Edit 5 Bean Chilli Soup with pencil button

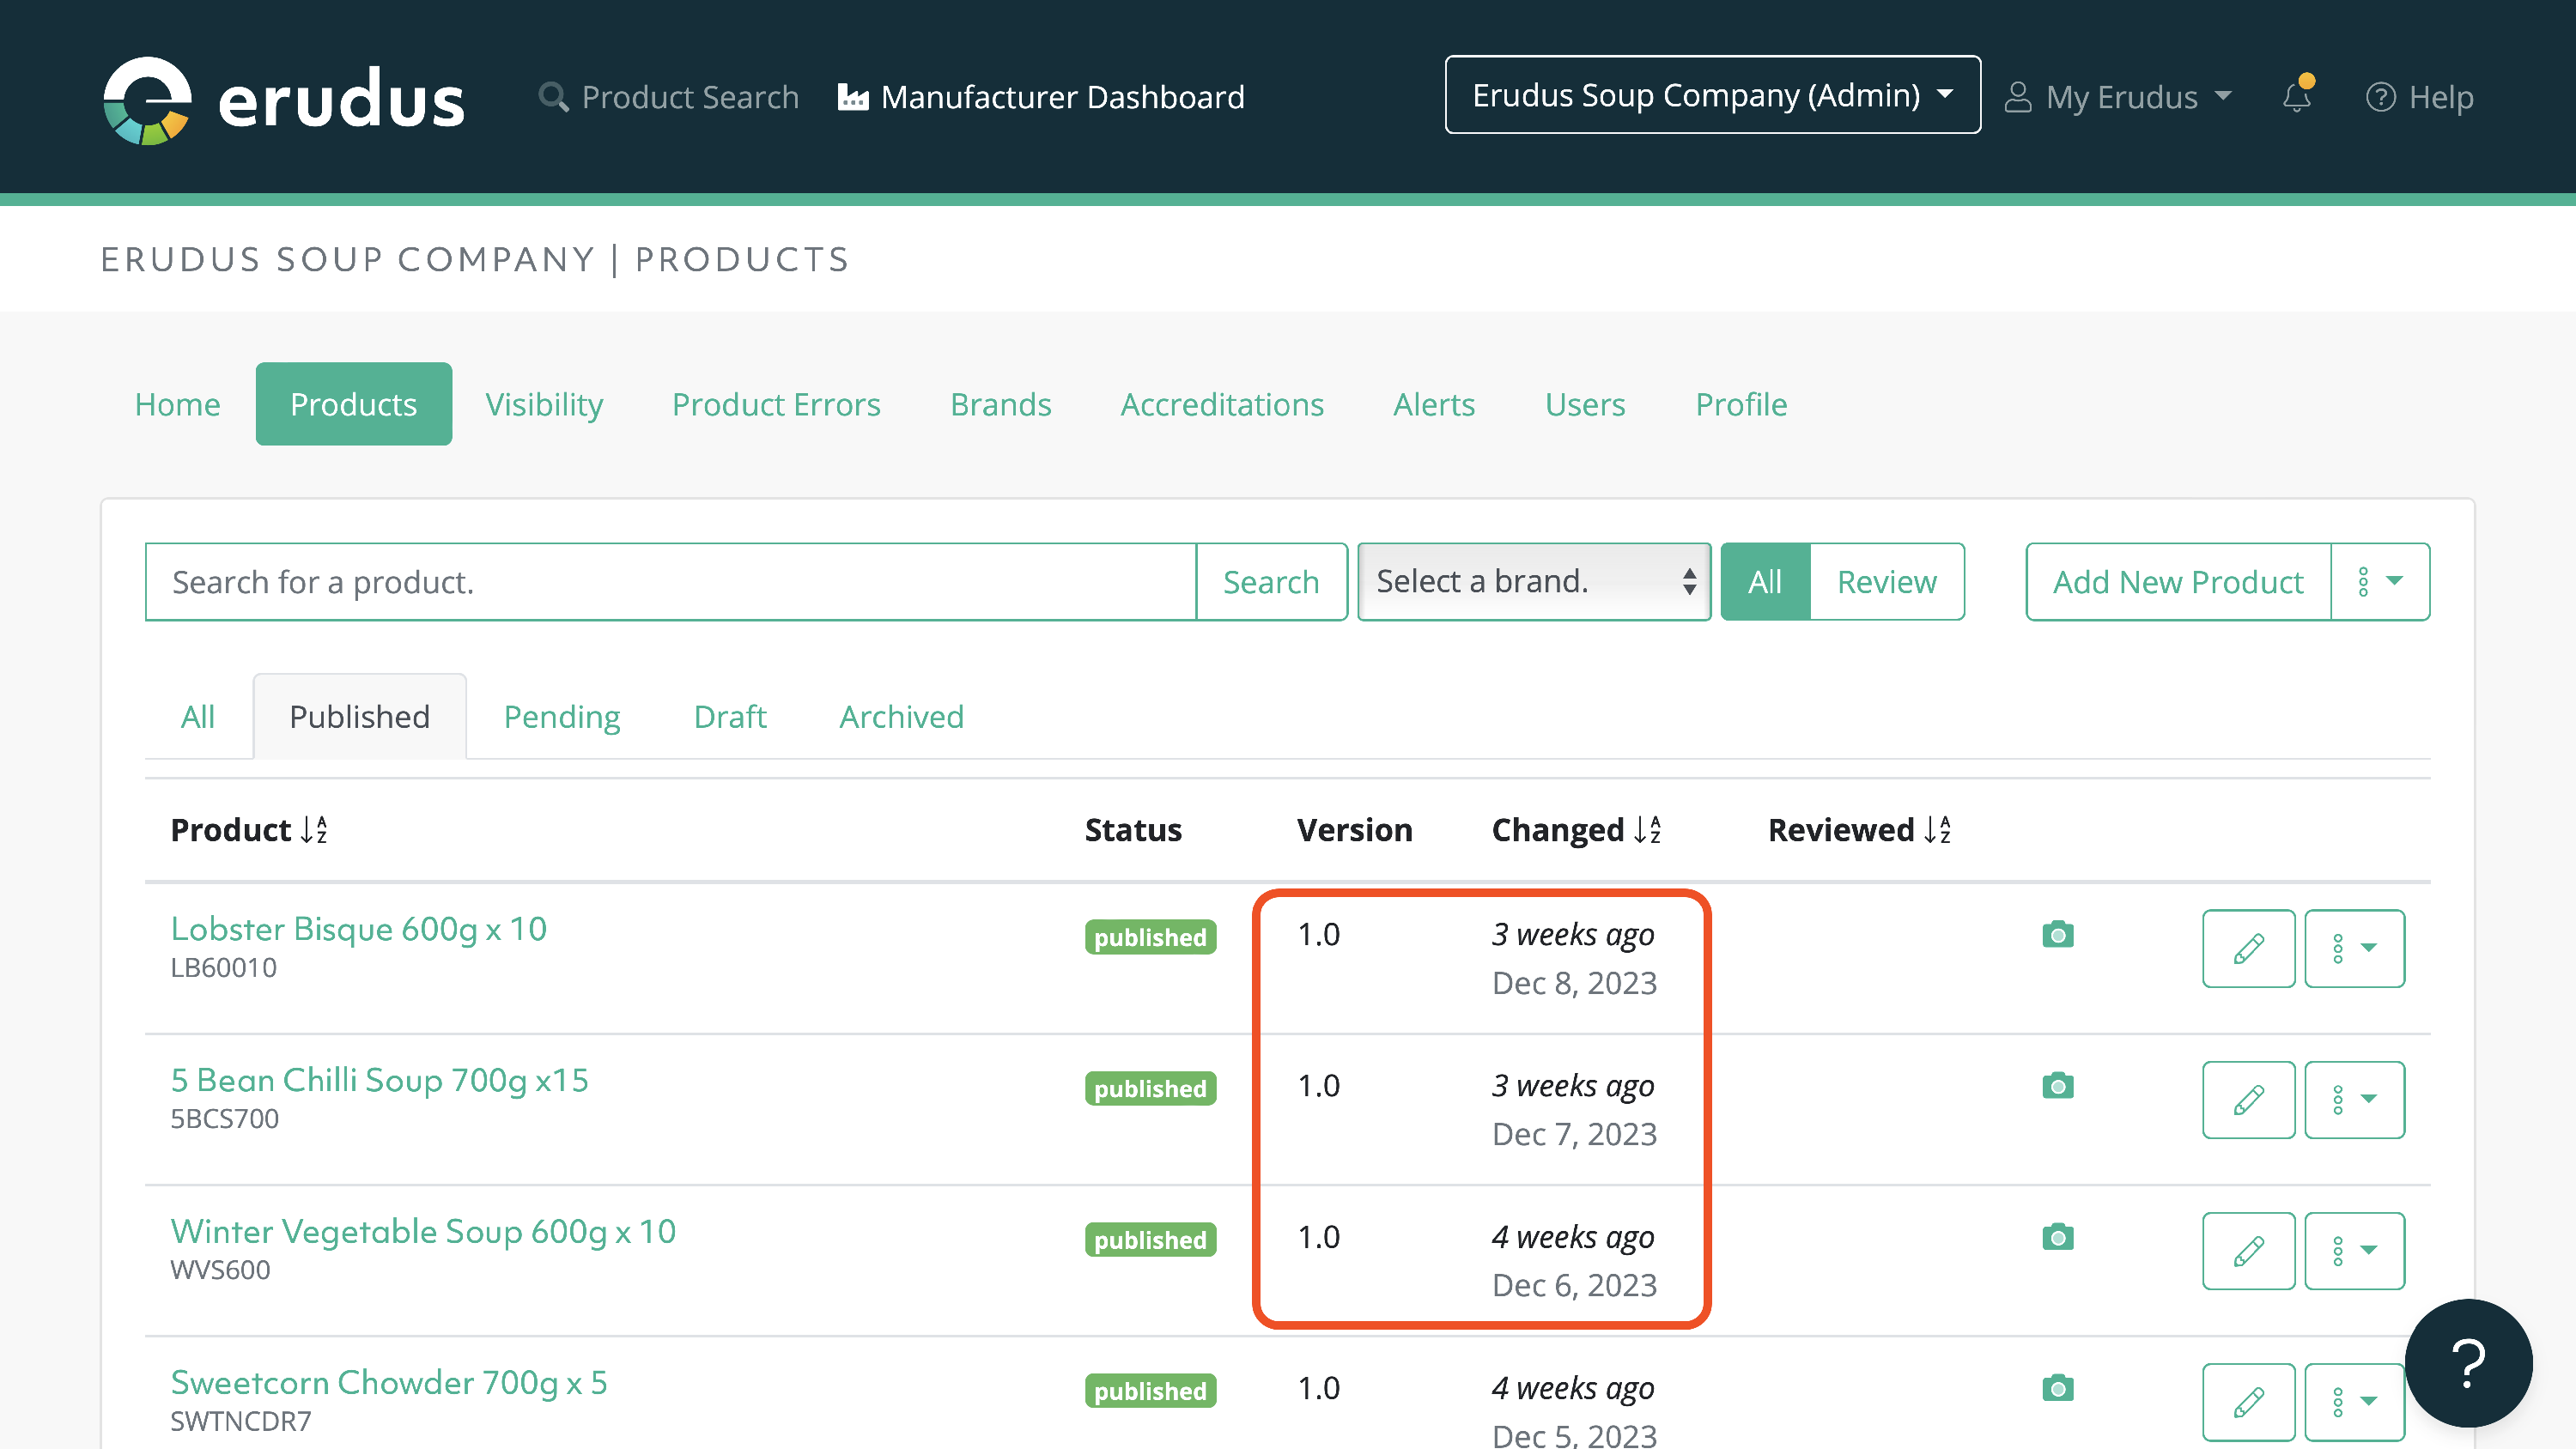pos(2249,1100)
